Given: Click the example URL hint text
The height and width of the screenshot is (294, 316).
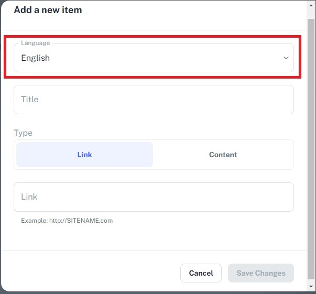Looking at the screenshot, I should [67, 221].
